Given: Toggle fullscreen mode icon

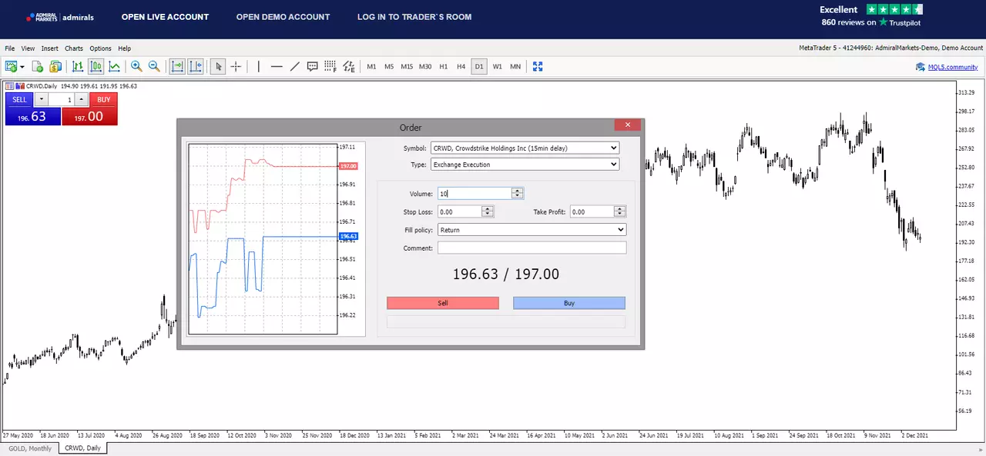Looking at the screenshot, I should 538,67.
